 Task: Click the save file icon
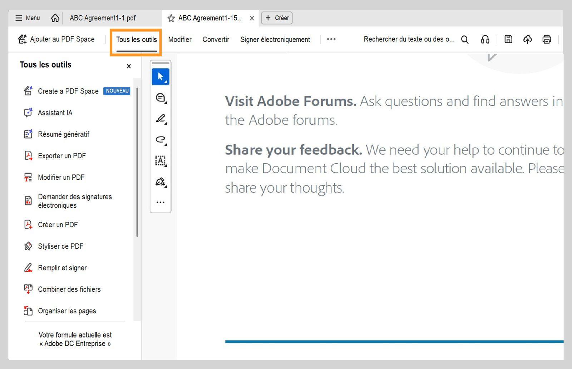tap(508, 39)
